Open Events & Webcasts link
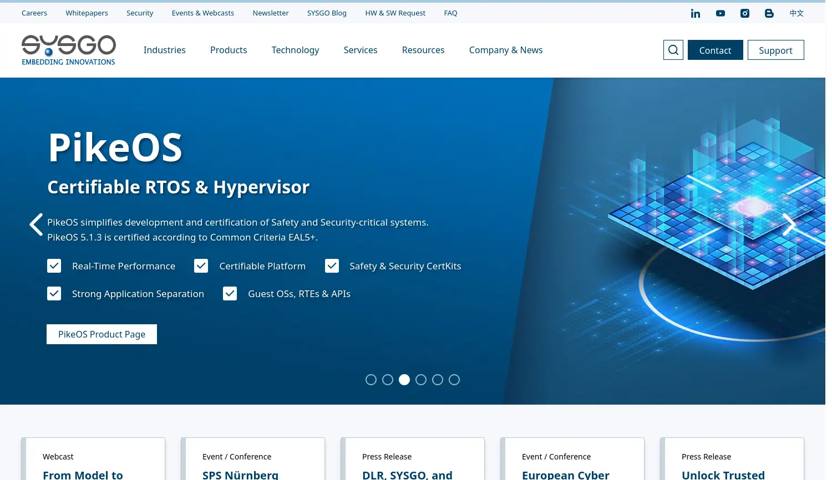Screen dimensions: 832x480 (202, 13)
